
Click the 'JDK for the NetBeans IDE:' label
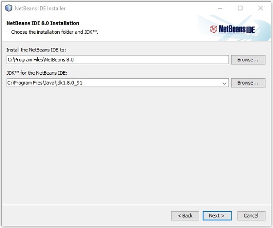(37, 73)
